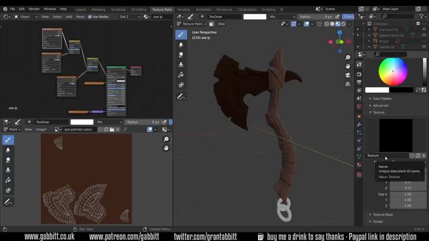
Task: Collapse the Texture panel
Action: coord(379,112)
